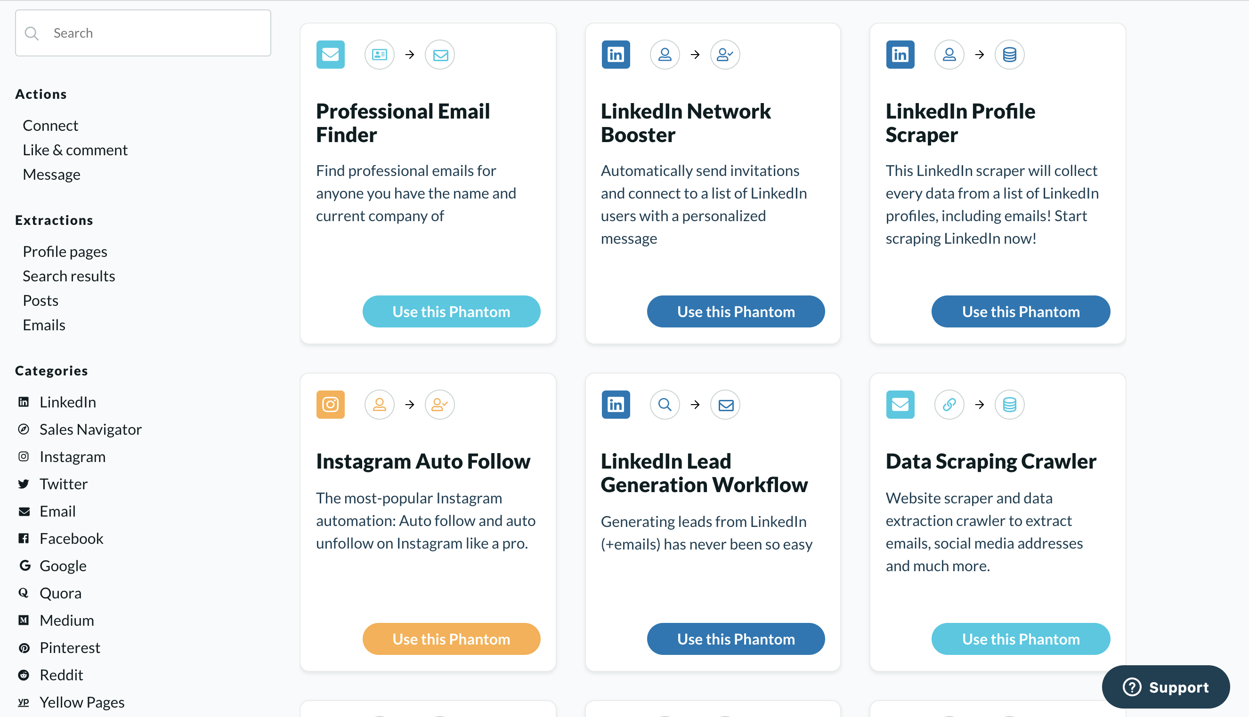
Task: Click magnifier icon on Lead Generation Workflow card
Action: (x=665, y=404)
